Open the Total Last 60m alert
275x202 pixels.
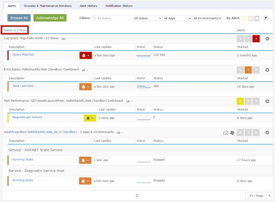point(23,86)
